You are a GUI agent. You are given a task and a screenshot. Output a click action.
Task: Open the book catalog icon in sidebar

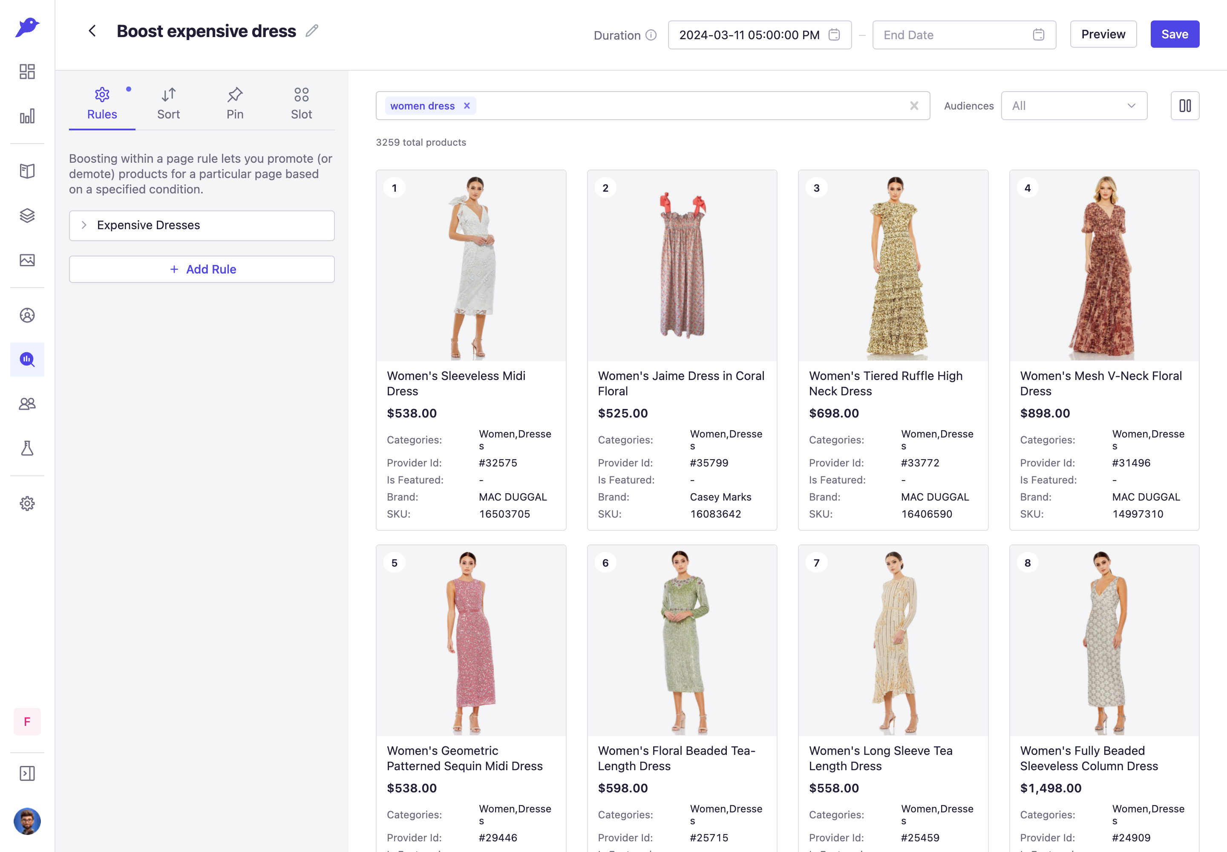pyautogui.click(x=27, y=171)
